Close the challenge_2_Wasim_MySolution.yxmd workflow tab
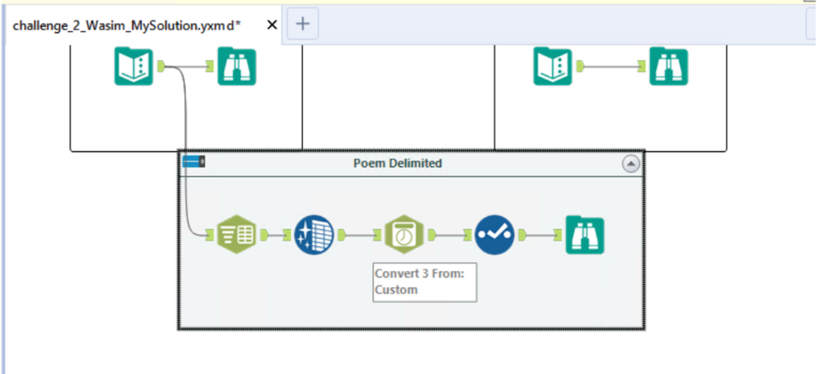This screenshot has height=374, width=817. pyautogui.click(x=272, y=25)
